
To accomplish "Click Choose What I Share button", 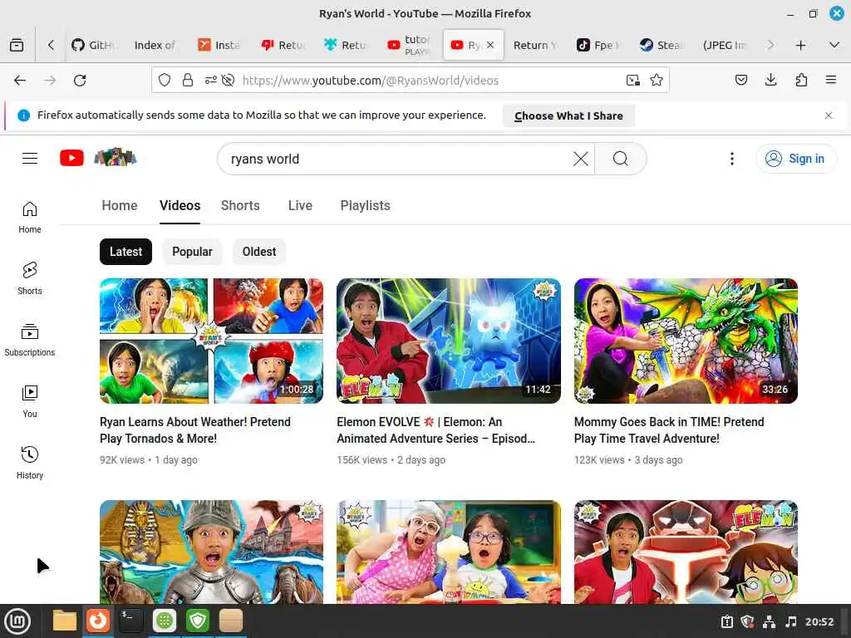I will [568, 115].
